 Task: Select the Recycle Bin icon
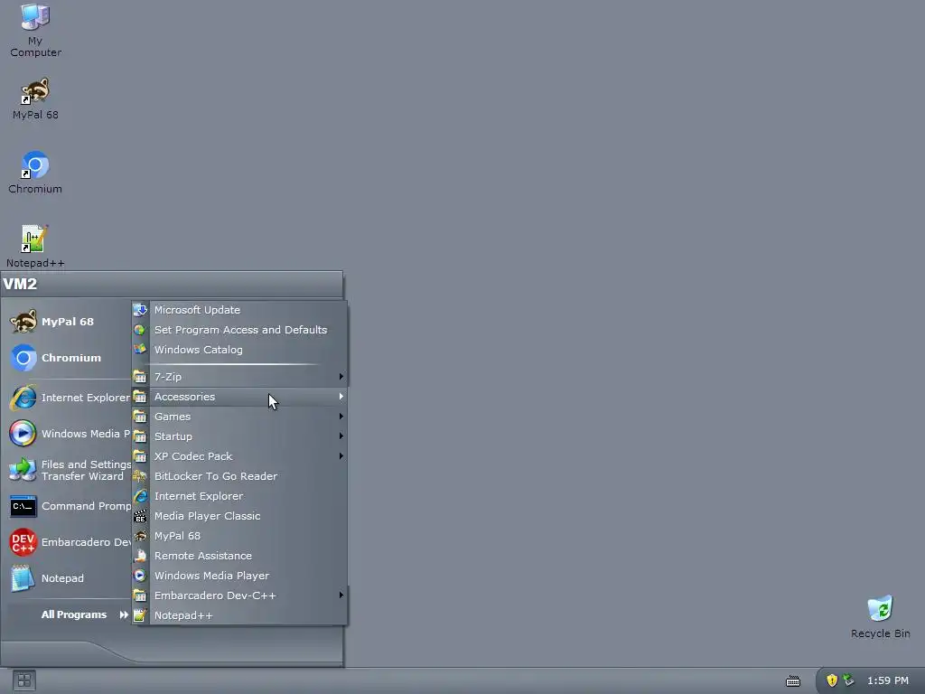(880, 617)
